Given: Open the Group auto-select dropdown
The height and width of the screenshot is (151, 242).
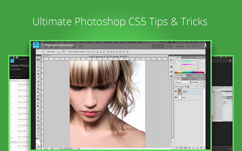Looking at the screenshot, I should (60, 52).
